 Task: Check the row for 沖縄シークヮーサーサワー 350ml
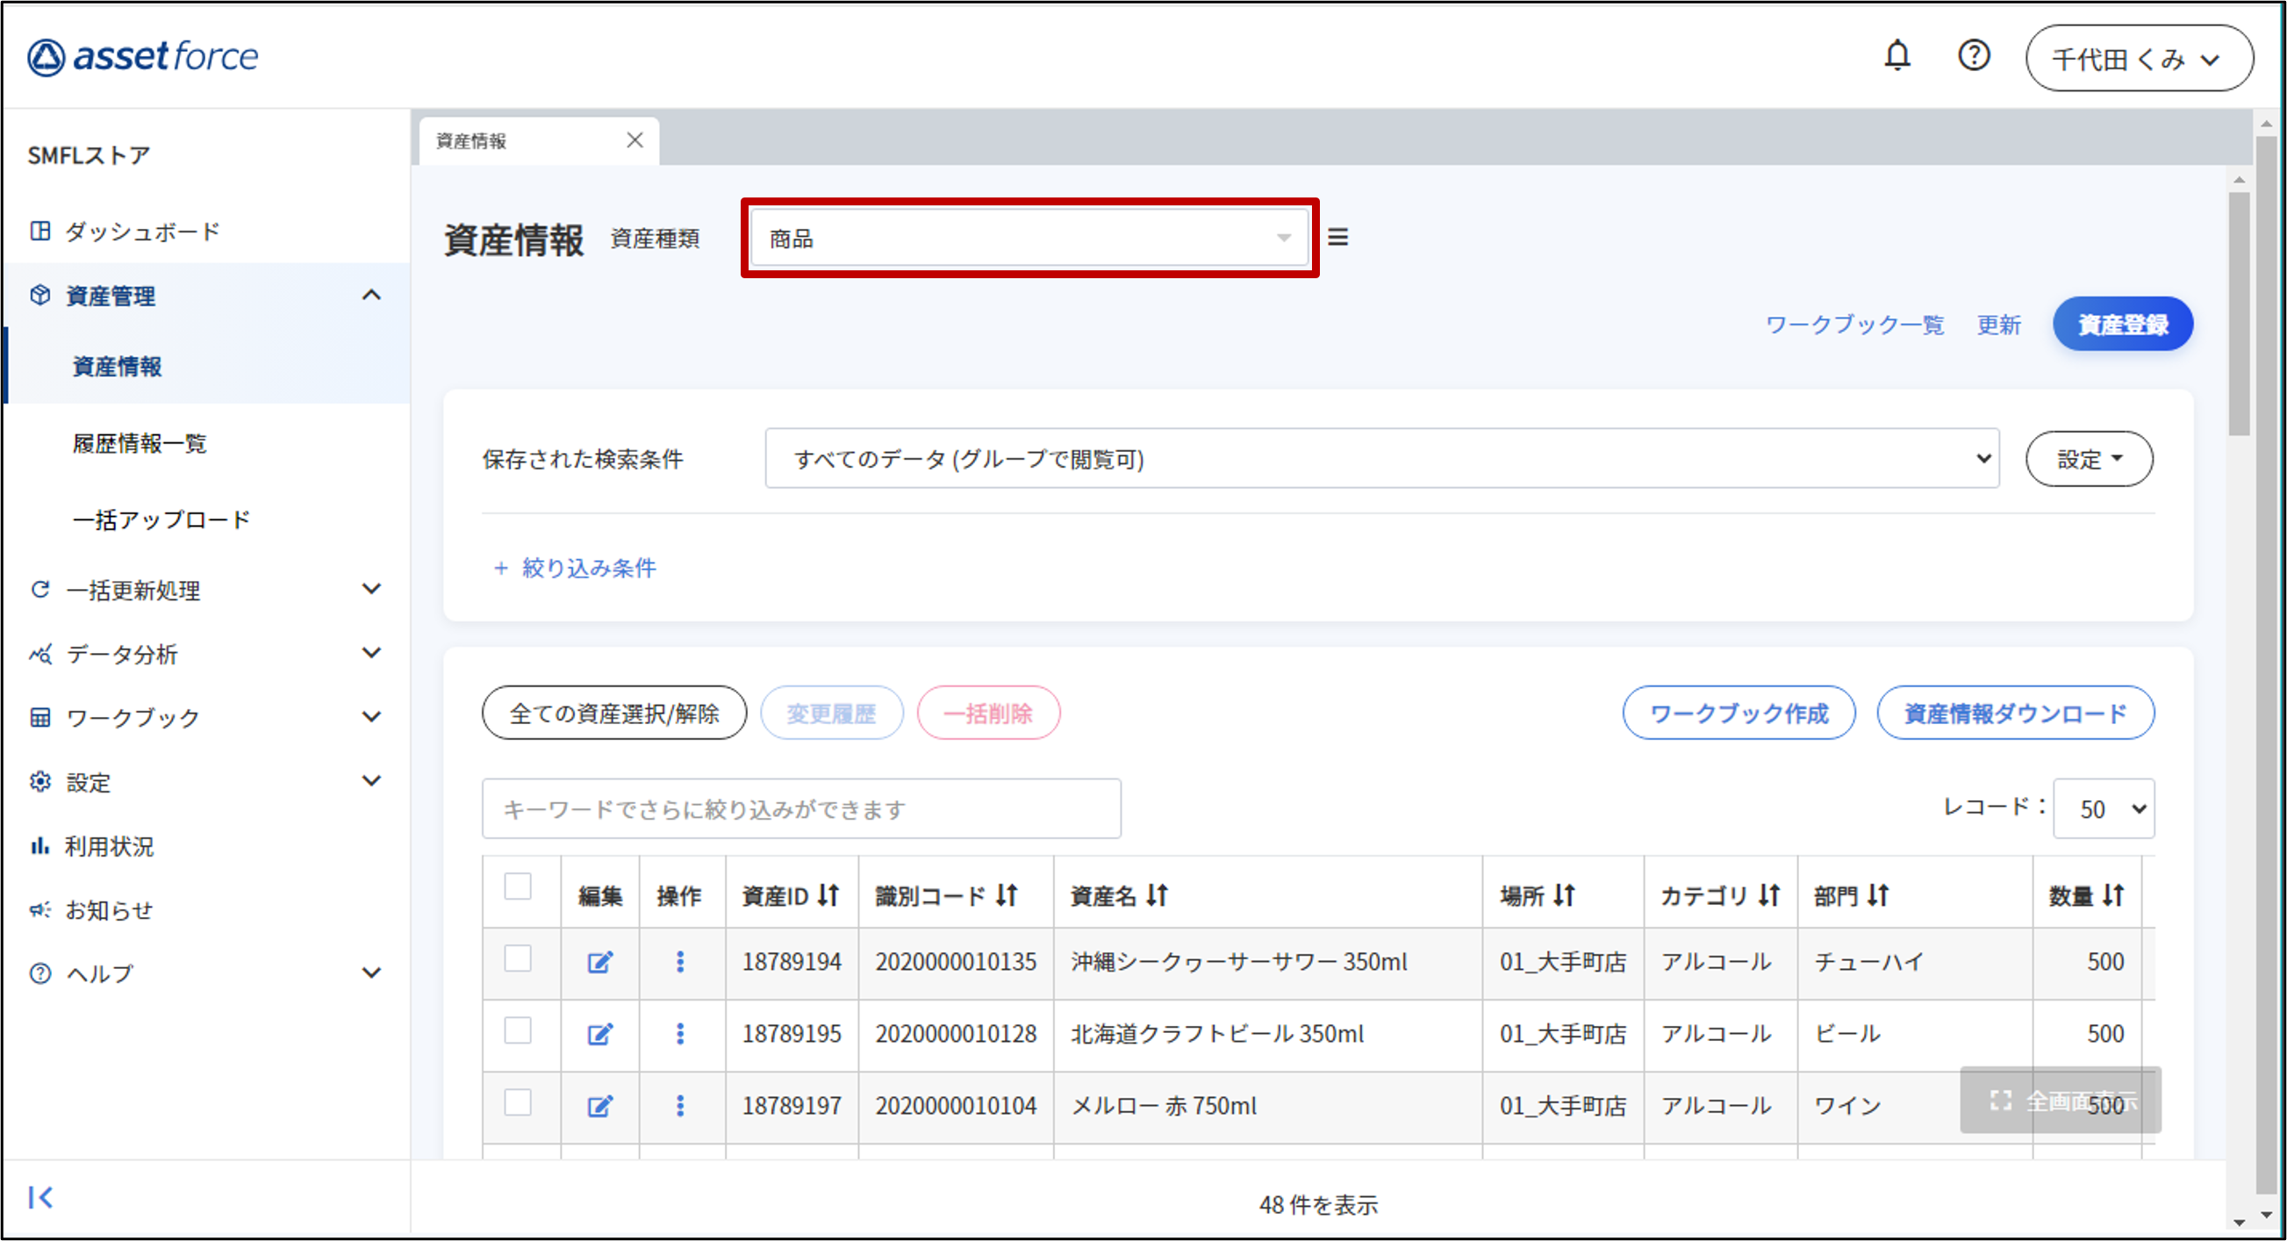click(x=518, y=958)
